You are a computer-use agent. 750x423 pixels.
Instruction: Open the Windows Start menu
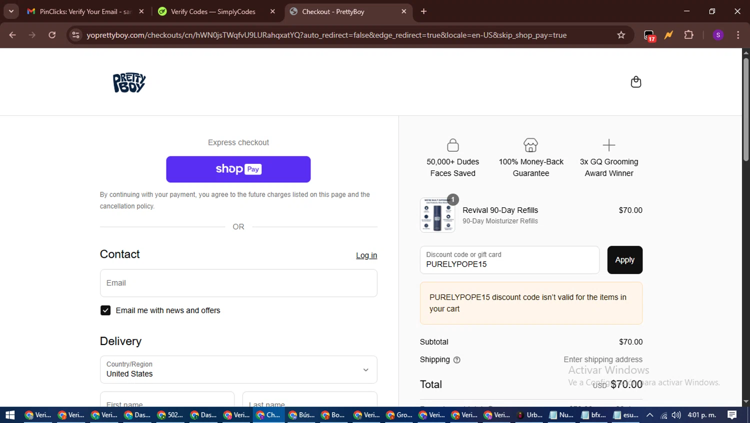coord(10,415)
